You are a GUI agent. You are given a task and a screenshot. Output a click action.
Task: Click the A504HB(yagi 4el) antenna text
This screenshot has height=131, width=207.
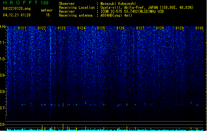(x=116, y=15)
